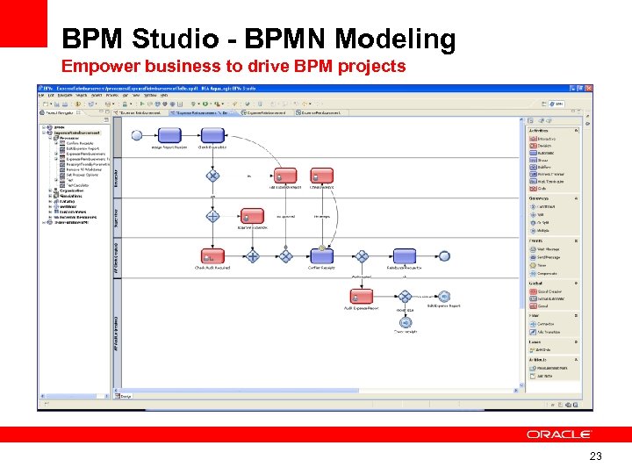Select the Add Note artifact tool
The height and width of the screenshot is (474, 632).
542,376
